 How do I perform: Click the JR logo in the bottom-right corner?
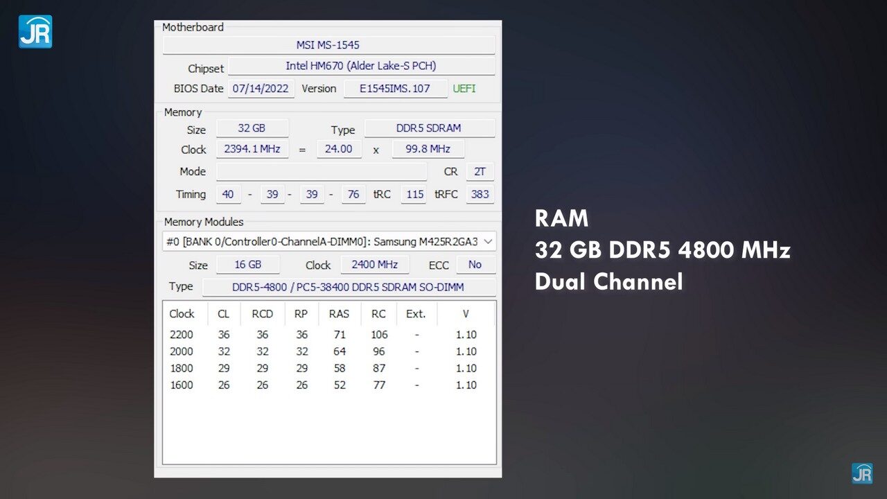click(862, 473)
